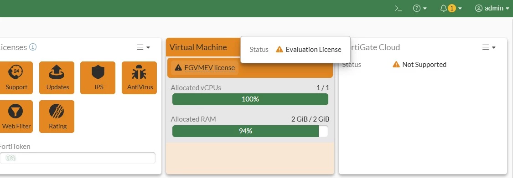The image size is (513, 178).
Task: Expand the notifications dropdown arrow
Action: click(x=460, y=9)
